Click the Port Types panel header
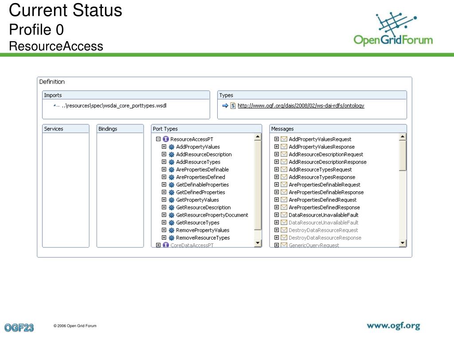 (207, 129)
